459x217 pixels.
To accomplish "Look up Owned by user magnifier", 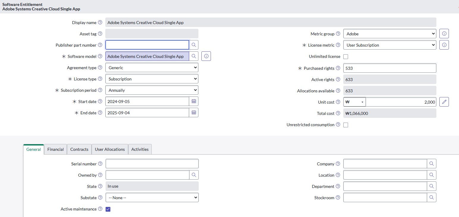I will 194,175.
